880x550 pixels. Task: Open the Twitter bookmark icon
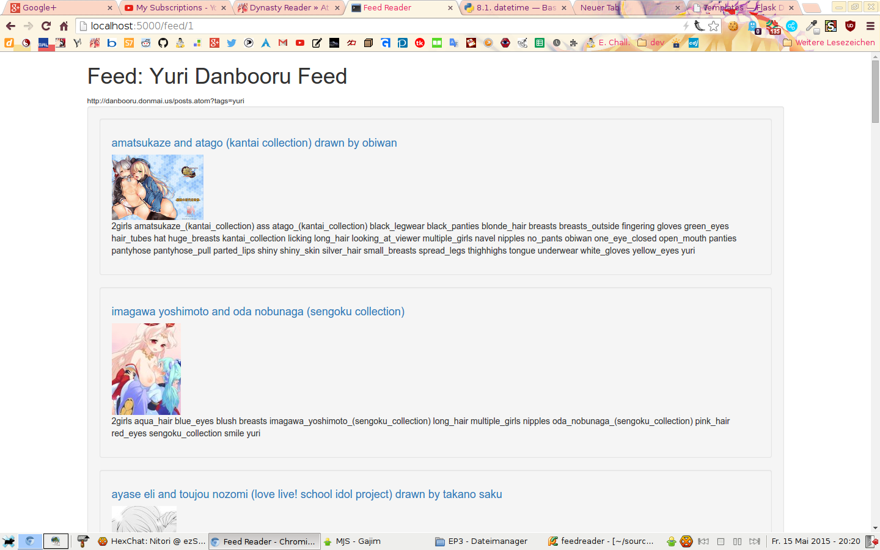click(x=231, y=43)
